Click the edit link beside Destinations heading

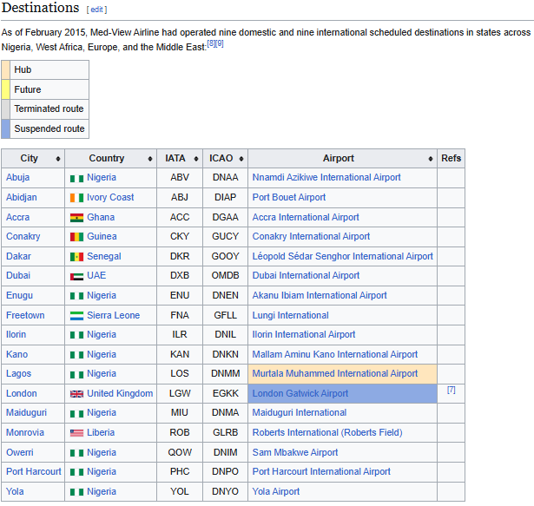(96, 10)
